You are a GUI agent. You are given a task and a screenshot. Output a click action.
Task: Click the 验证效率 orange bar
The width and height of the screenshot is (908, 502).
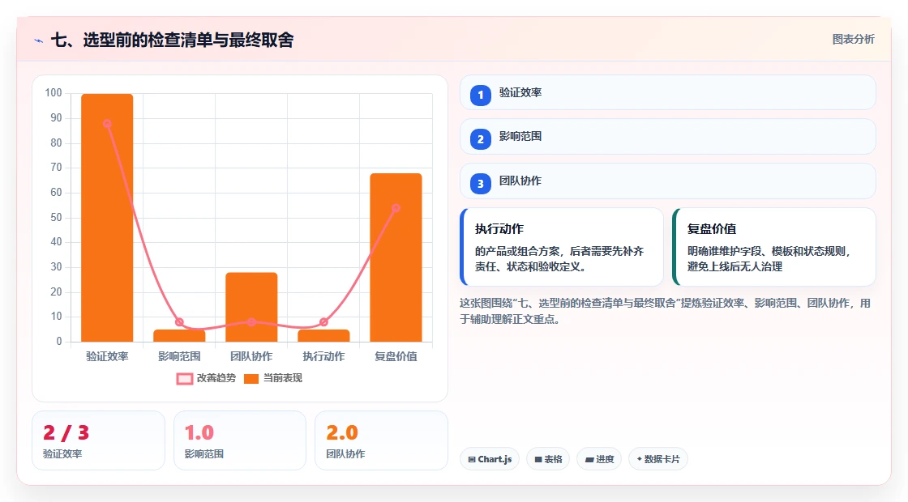coord(107,218)
